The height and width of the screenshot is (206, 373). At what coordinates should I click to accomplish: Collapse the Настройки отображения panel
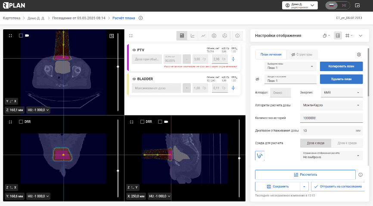pos(361,36)
